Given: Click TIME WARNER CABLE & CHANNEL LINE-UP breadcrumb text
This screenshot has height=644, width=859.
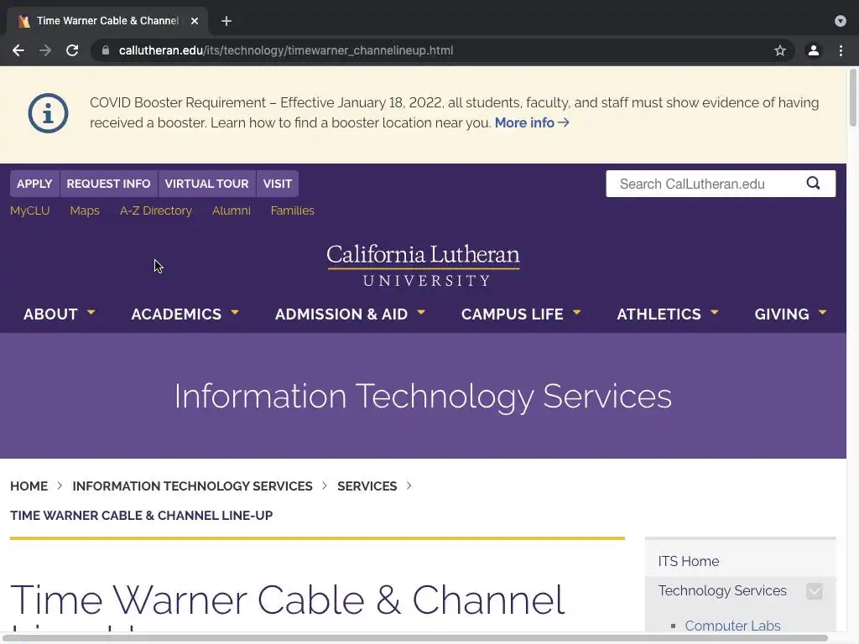Looking at the screenshot, I should point(141,516).
